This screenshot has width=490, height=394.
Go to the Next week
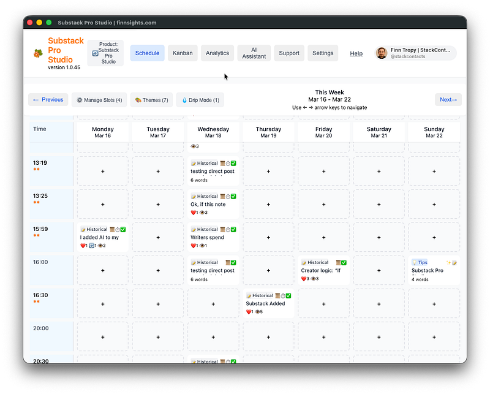click(448, 100)
